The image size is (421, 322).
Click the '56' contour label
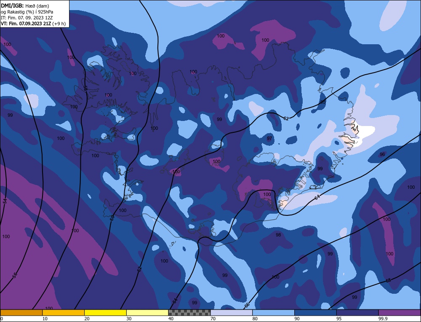(x=15, y=275)
